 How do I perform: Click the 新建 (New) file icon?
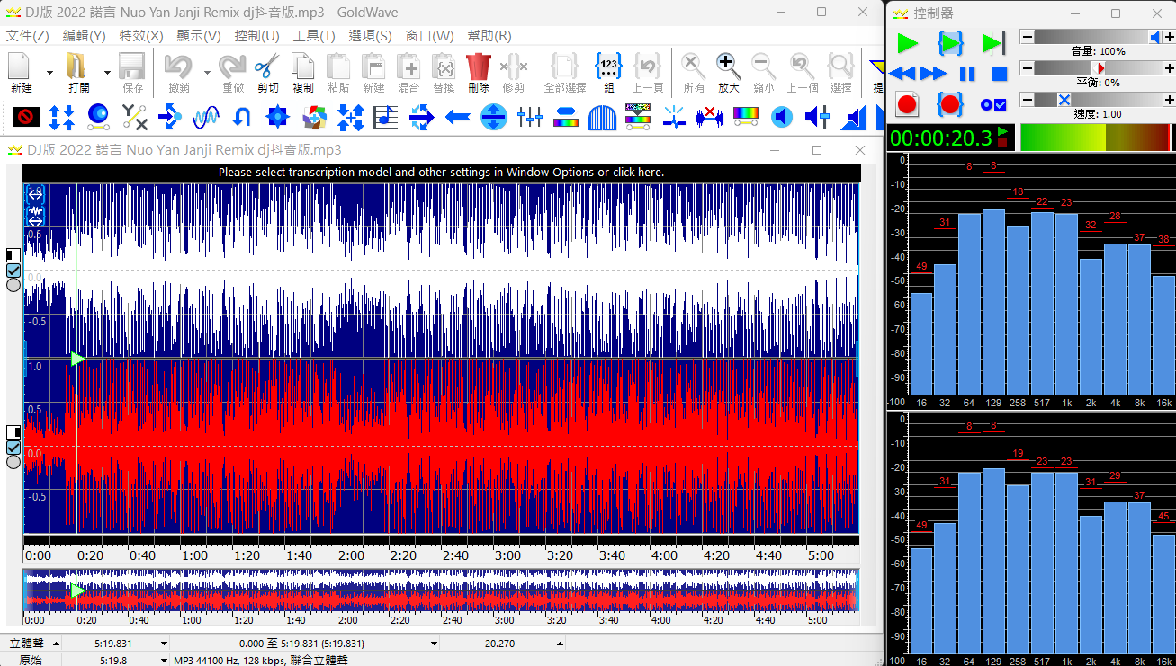[x=20, y=66]
